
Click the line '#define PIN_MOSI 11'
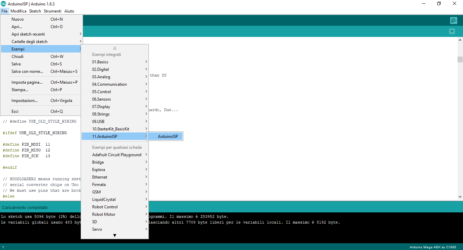click(26, 144)
